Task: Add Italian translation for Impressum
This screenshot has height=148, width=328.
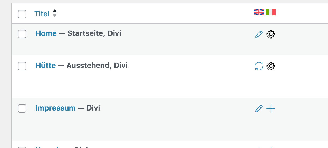Action: [271, 109]
